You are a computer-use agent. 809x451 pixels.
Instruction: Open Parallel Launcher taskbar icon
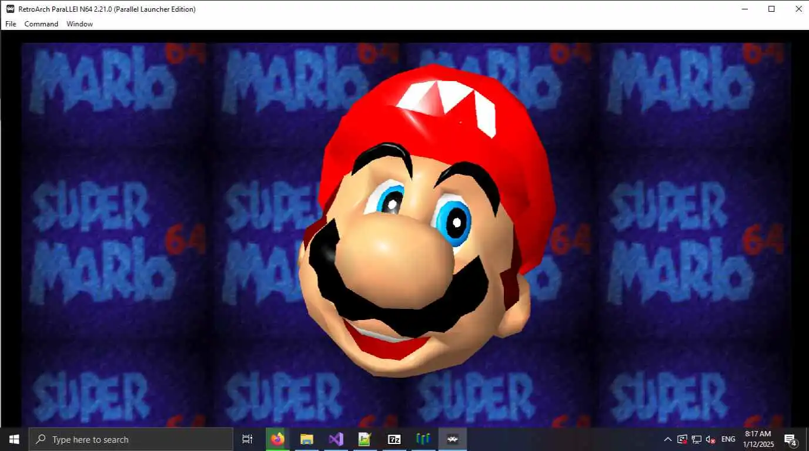tap(423, 439)
